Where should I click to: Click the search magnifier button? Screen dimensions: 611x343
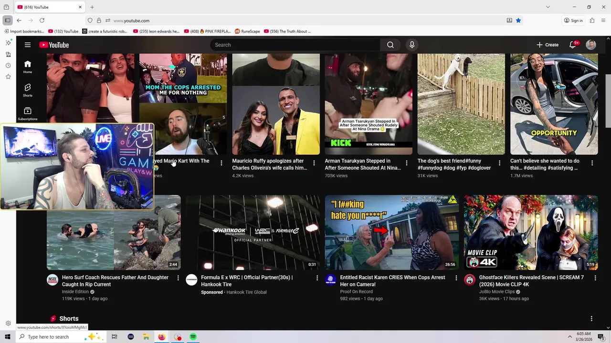click(390, 45)
